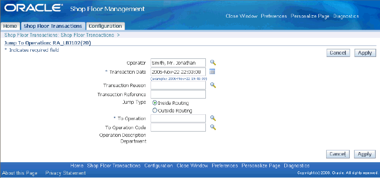Focus the Transaction Date input field
Image resolution: width=380 pixels, height=178 pixels.
click(x=178, y=72)
